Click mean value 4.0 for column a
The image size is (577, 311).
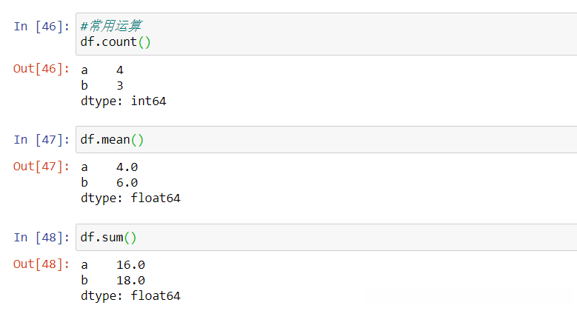tap(127, 167)
